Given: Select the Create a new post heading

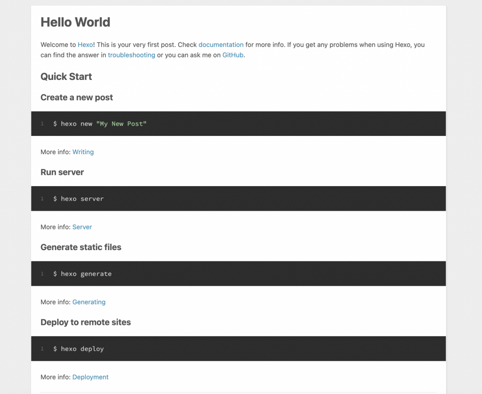Looking at the screenshot, I should (x=77, y=97).
